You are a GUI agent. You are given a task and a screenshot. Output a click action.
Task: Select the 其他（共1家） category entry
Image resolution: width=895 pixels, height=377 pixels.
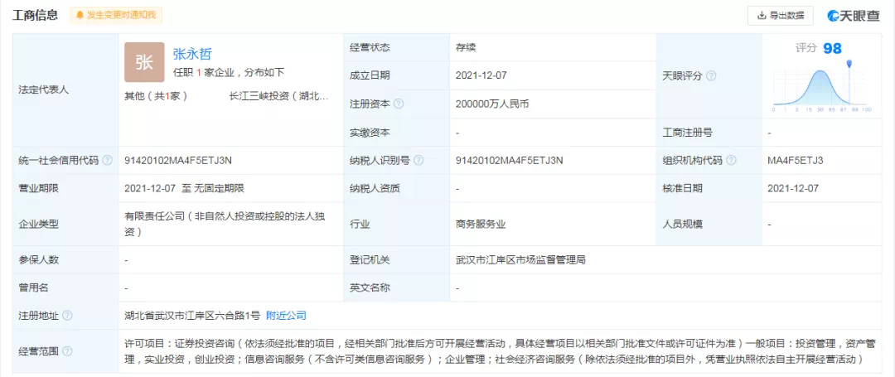(156, 96)
